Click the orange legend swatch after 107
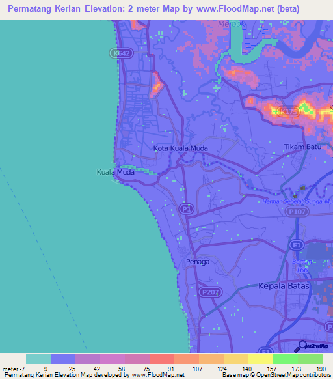Screen dimensions: 333x379 click(211, 359)
